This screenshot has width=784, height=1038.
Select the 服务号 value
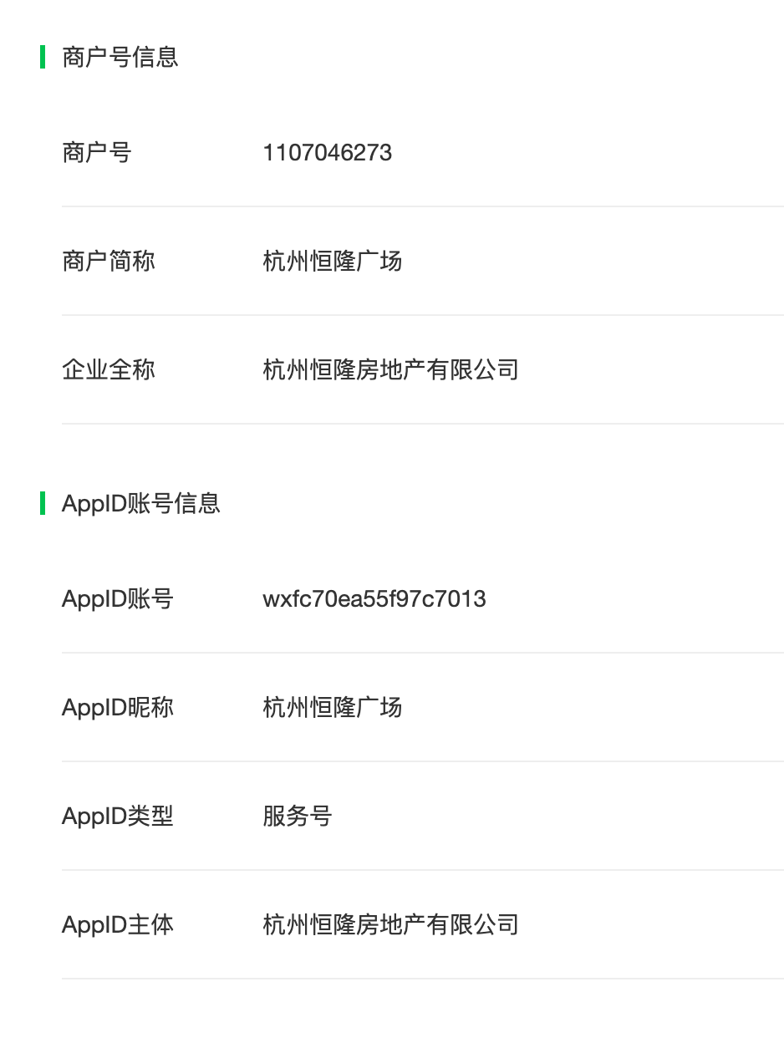tap(298, 816)
